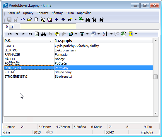Open the sort dropdown arrow

click(111, 34)
